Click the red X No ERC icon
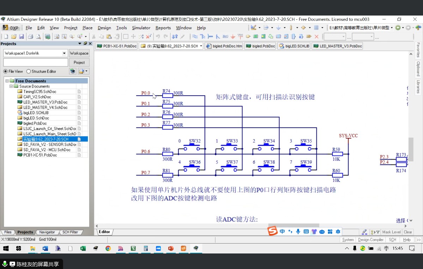Viewport: 423px width, 269px height. click(x=317, y=36)
